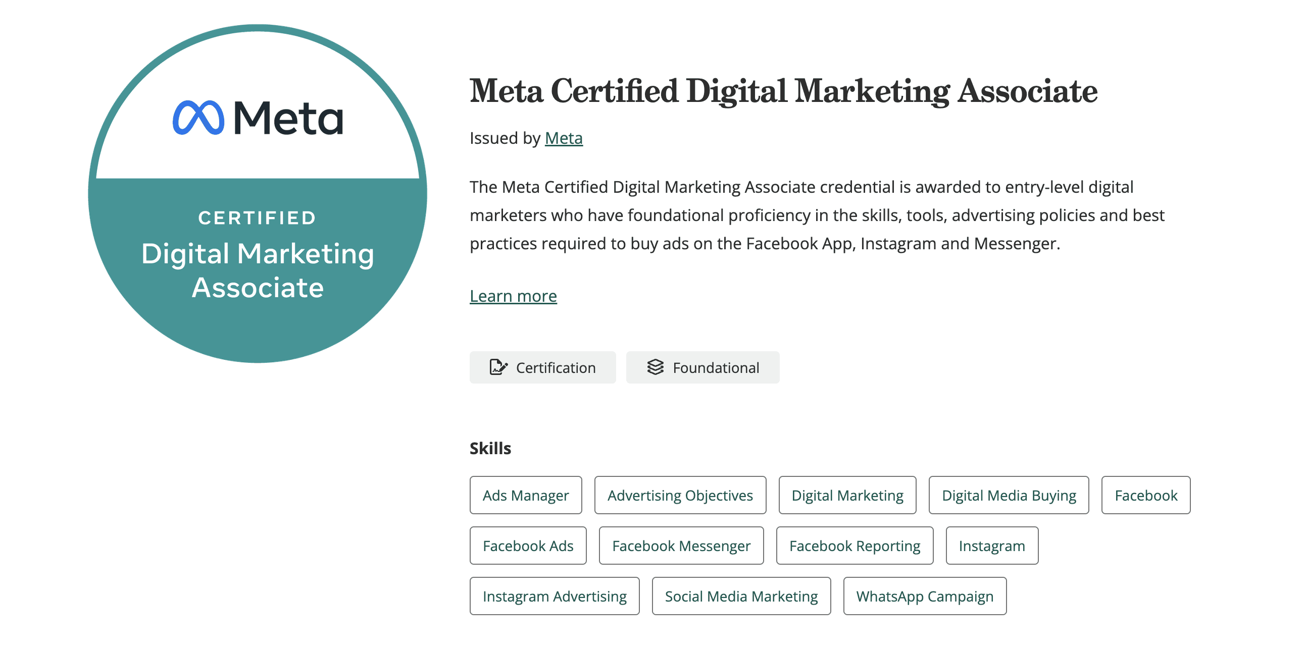Click the Foundational tag
The image size is (1306, 651).
(702, 367)
